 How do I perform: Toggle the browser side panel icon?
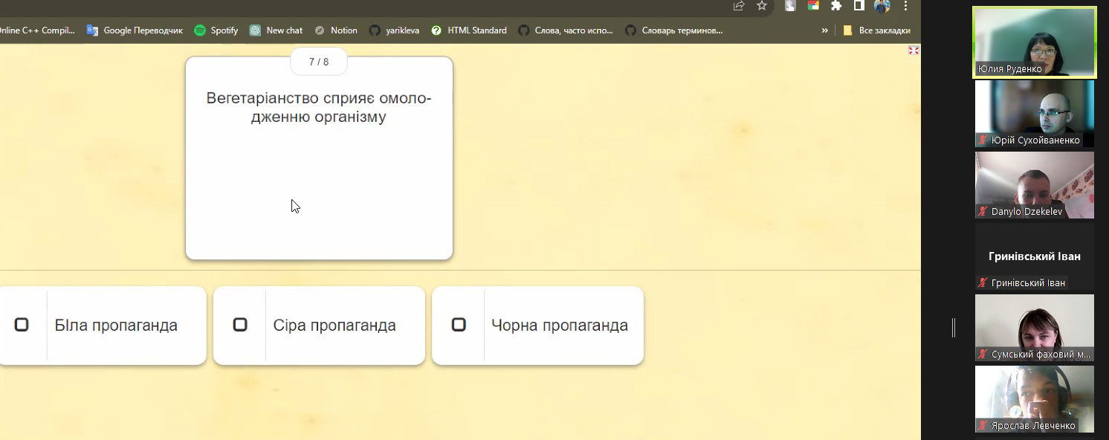tap(859, 6)
